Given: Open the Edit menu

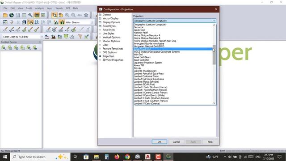Looking at the screenshot, I should pos(13,8).
